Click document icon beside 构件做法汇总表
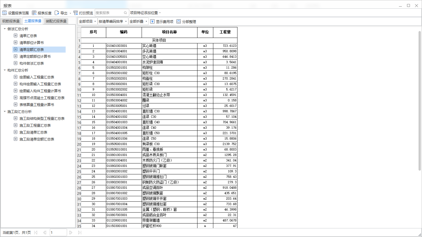Screen dimensions: 422x237 coord(16,63)
